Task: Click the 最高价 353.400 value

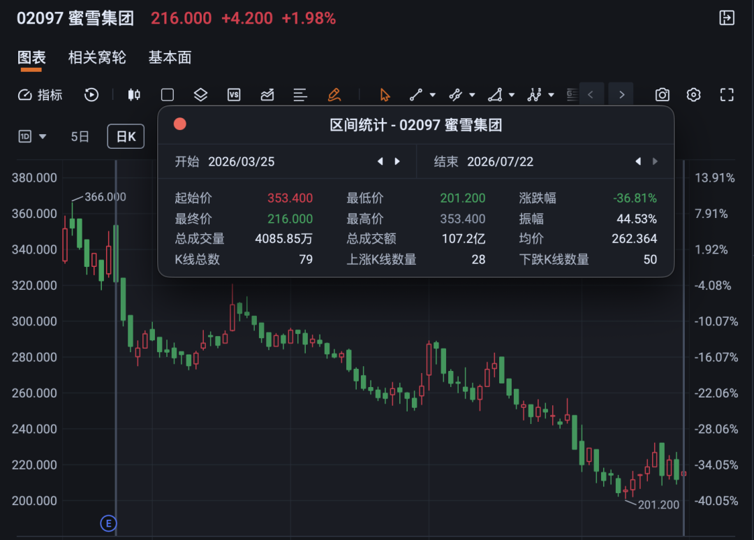Action: coord(463,219)
